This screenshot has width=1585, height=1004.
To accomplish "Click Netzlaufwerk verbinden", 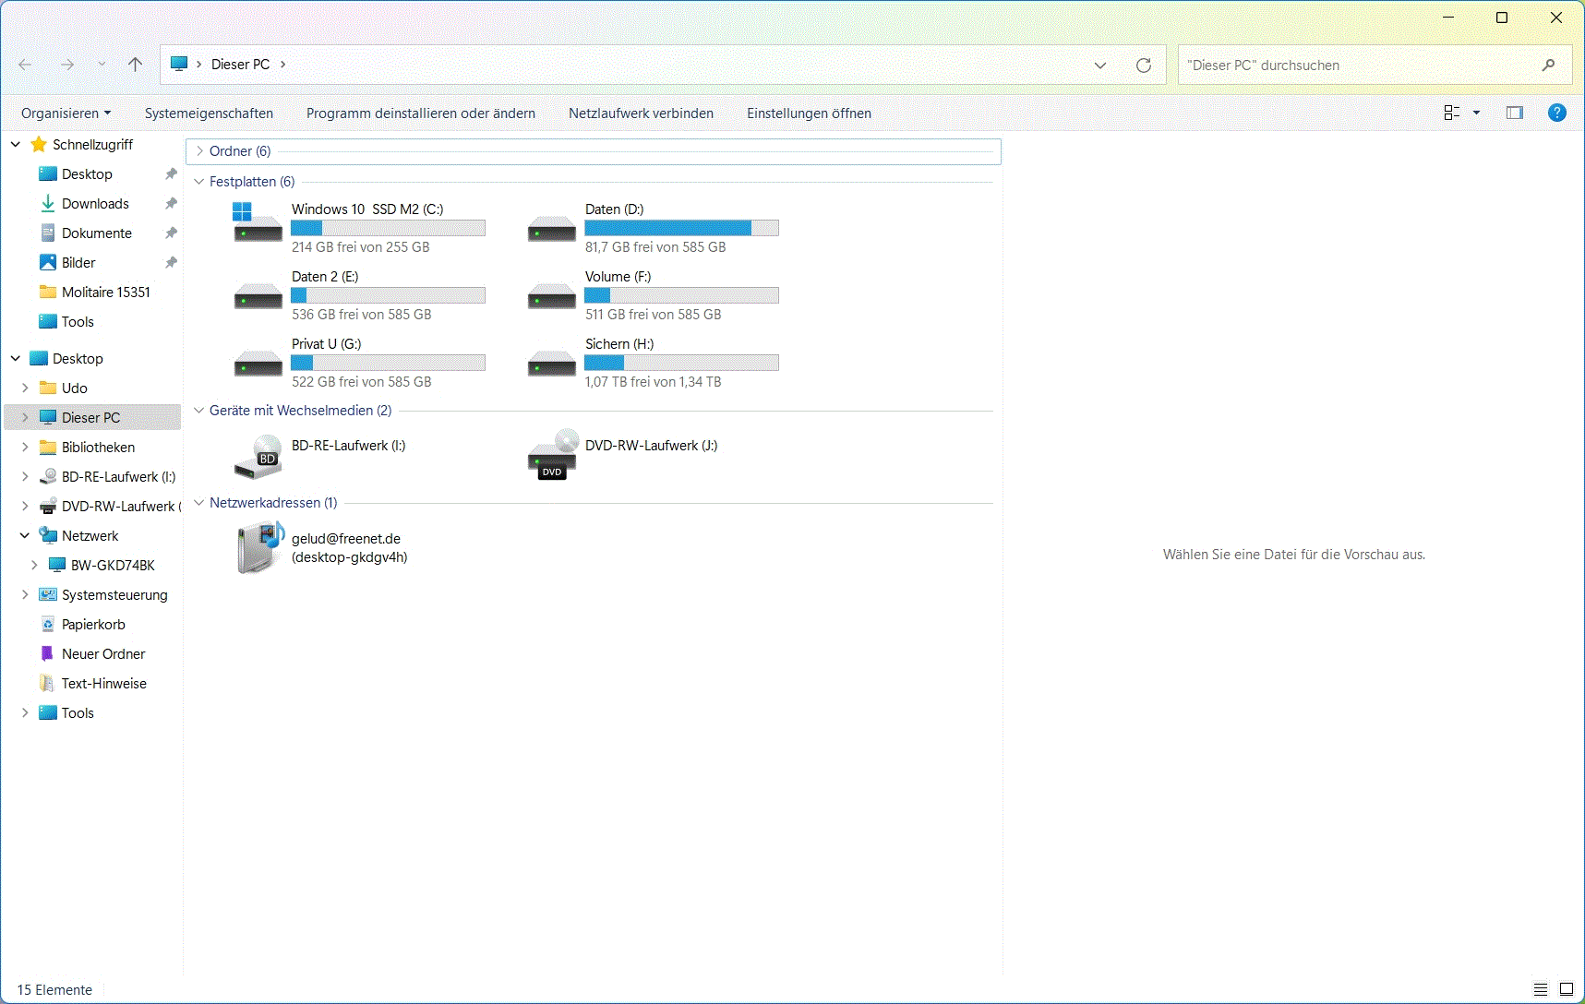I will pyautogui.click(x=641, y=114).
